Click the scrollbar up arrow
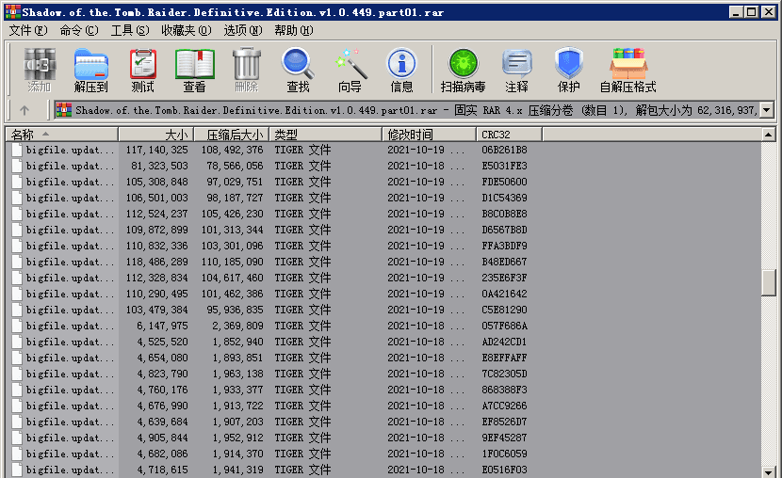The image size is (782, 478). click(x=769, y=135)
